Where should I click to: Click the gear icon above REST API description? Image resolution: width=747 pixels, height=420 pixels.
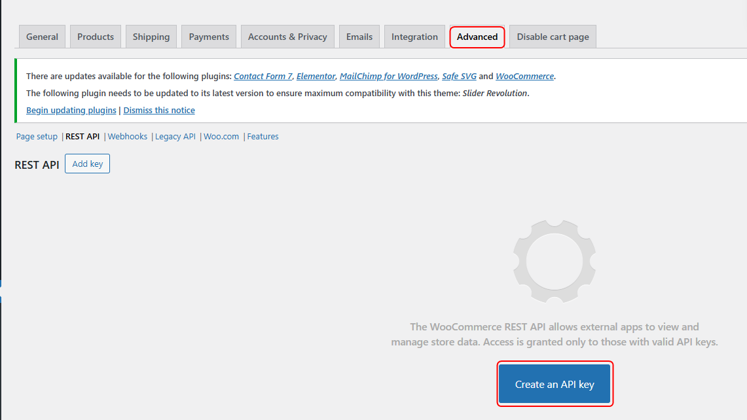[554, 262]
